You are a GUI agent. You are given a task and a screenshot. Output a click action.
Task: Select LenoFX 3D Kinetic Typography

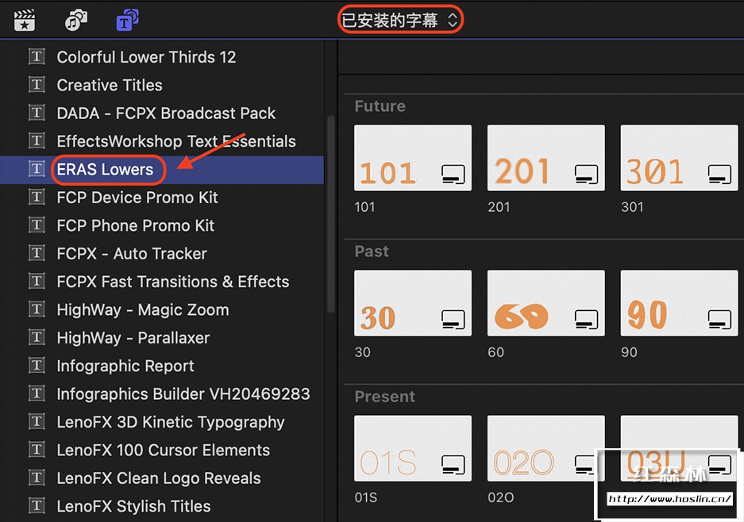[171, 422]
